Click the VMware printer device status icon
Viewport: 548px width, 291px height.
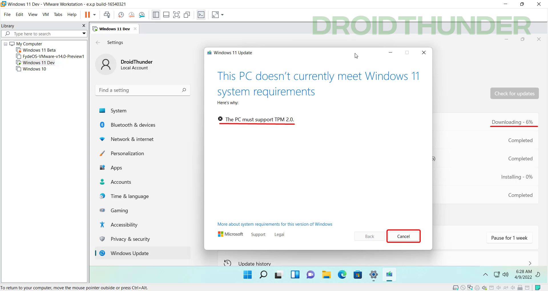[477, 288]
